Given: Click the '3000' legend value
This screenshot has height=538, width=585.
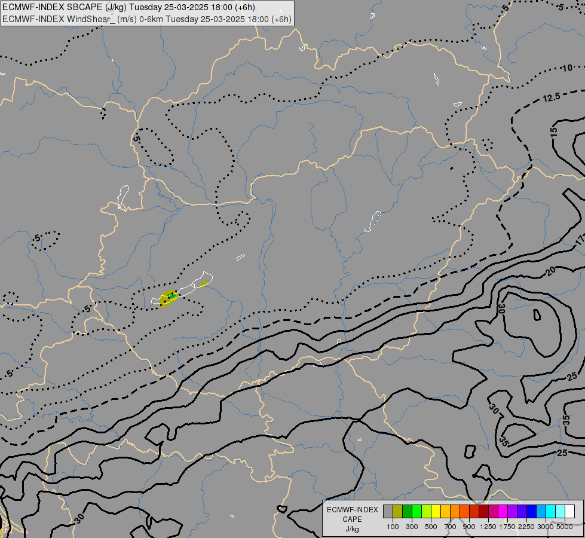Looking at the screenshot, I should coord(546,527).
